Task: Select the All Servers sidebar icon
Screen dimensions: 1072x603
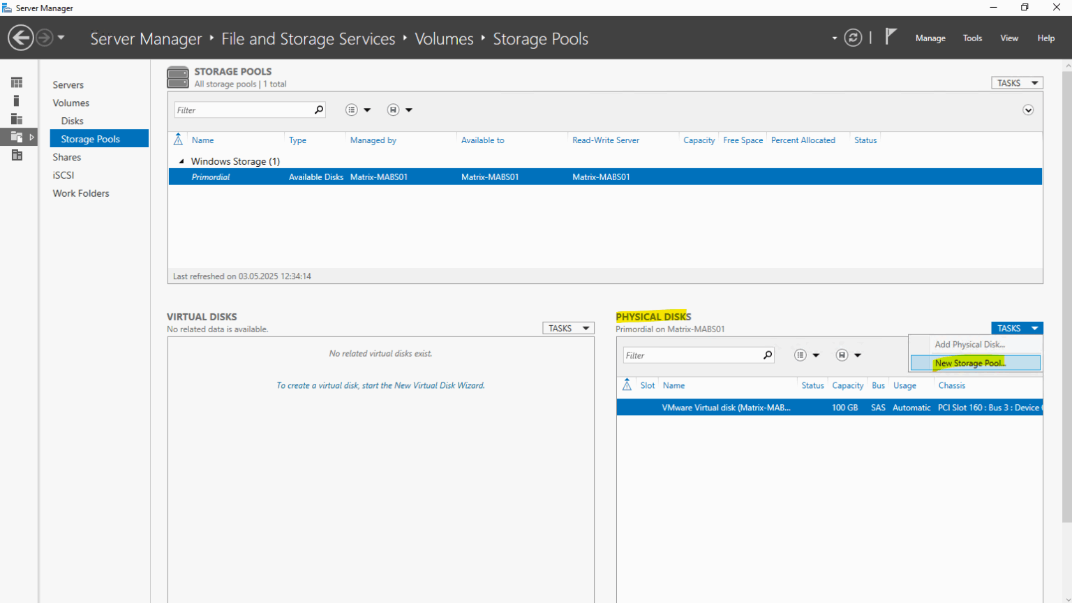Action: (x=17, y=119)
